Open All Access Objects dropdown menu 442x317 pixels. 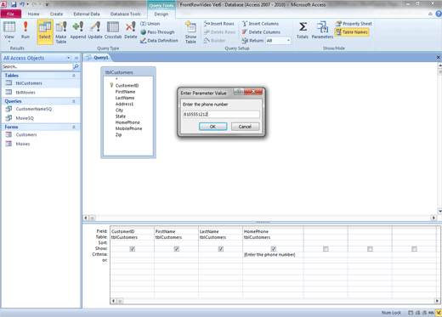68,58
